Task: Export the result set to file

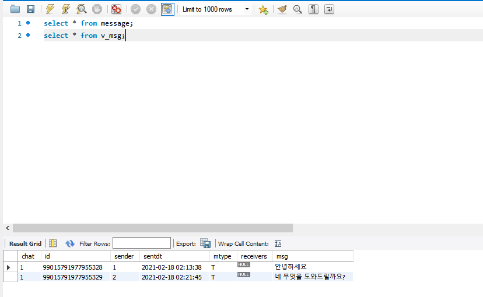Action: click(205, 243)
